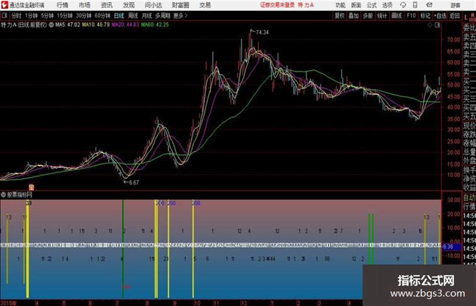Switch to 60分钟 chart period

(x=102, y=16)
